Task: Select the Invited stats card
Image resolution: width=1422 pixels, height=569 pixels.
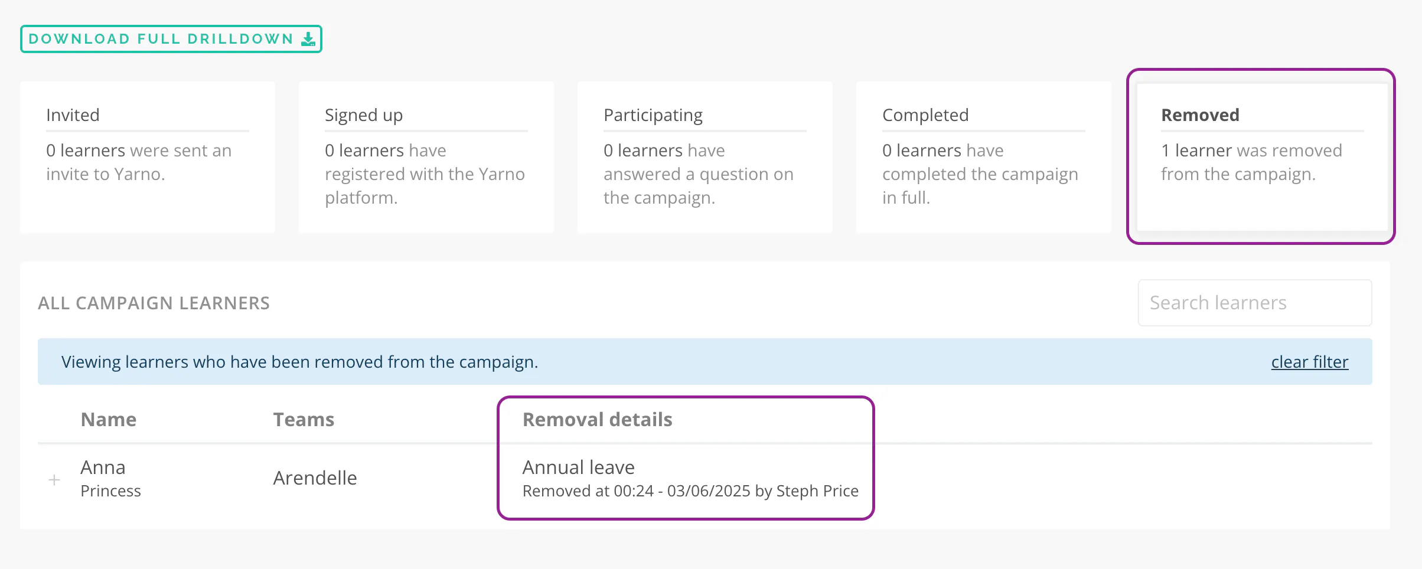Action: point(148,157)
